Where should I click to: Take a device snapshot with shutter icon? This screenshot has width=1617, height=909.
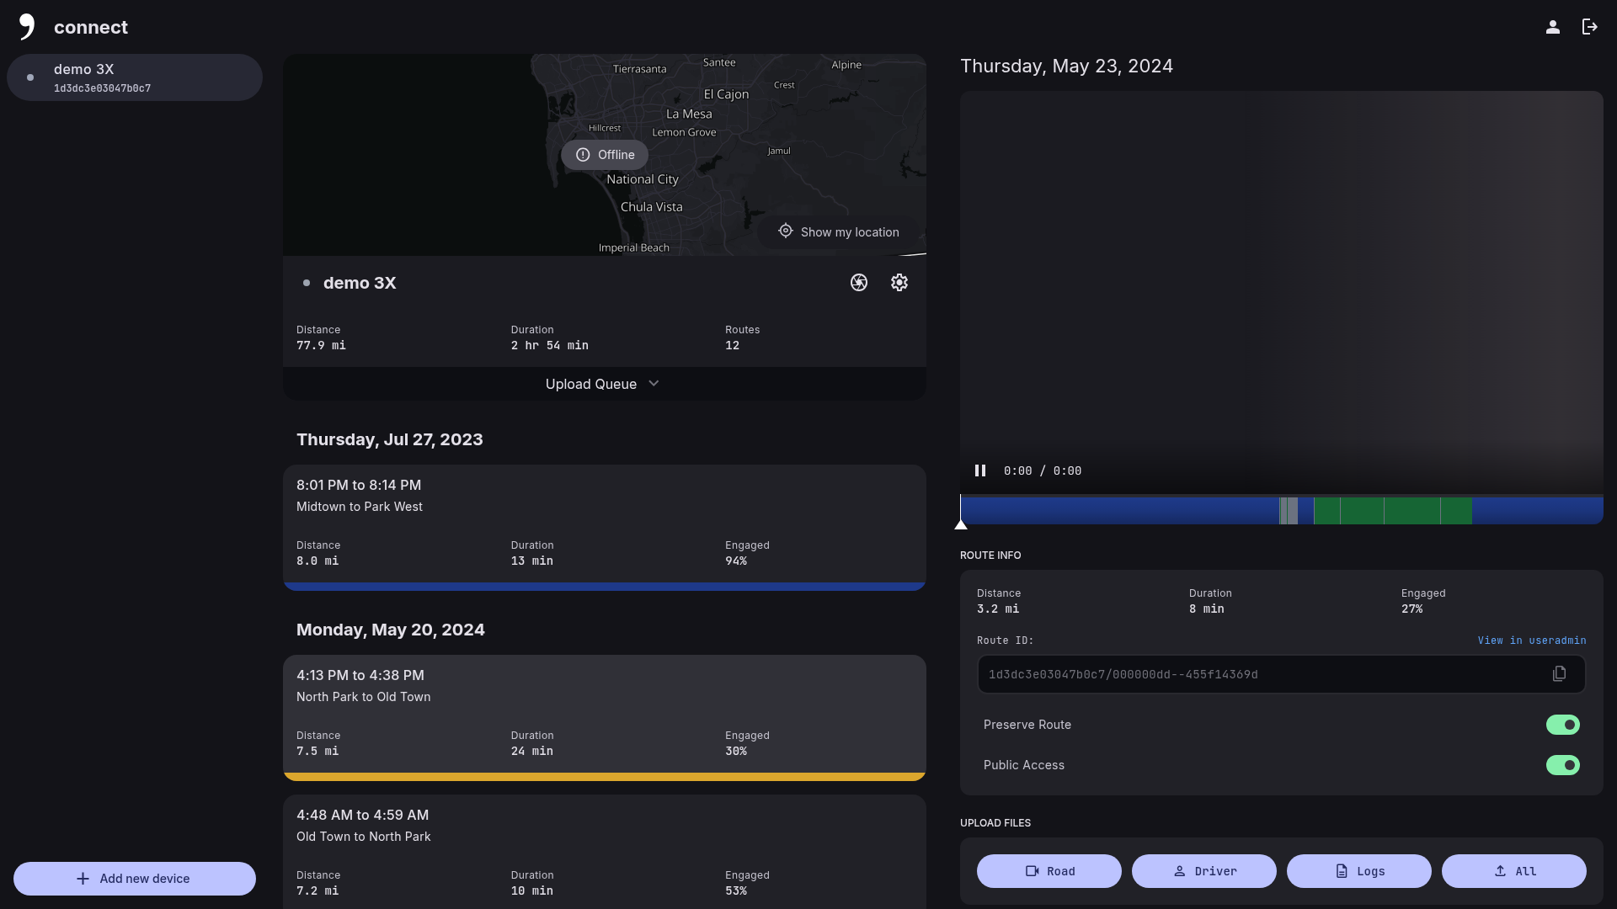[858, 283]
